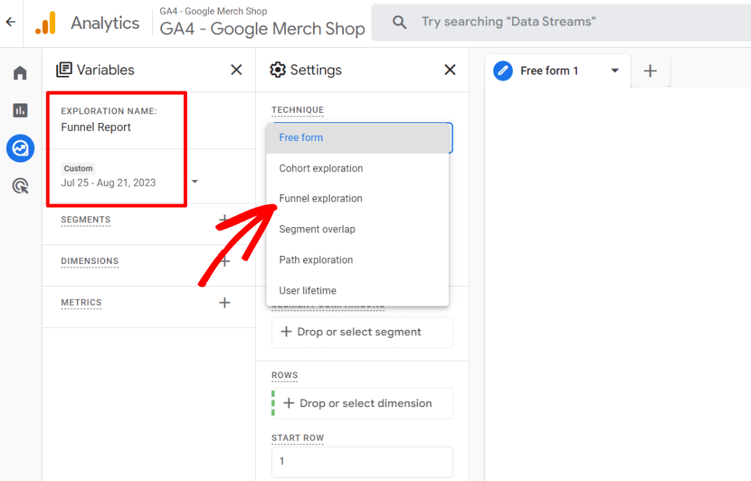Open the Reports icon in sidebar

click(x=20, y=110)
